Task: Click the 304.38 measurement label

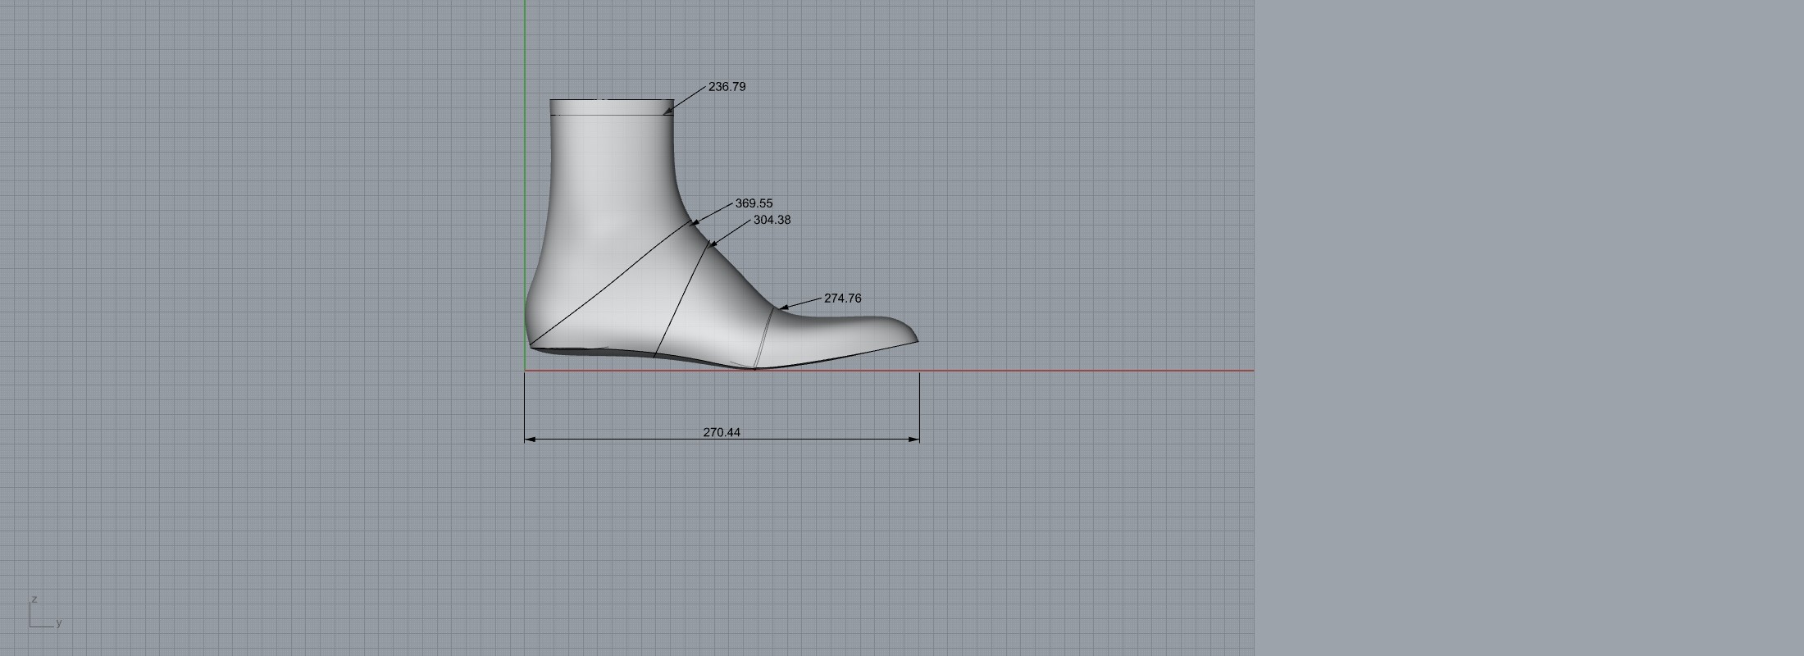Action: click(x=772, y=220)
